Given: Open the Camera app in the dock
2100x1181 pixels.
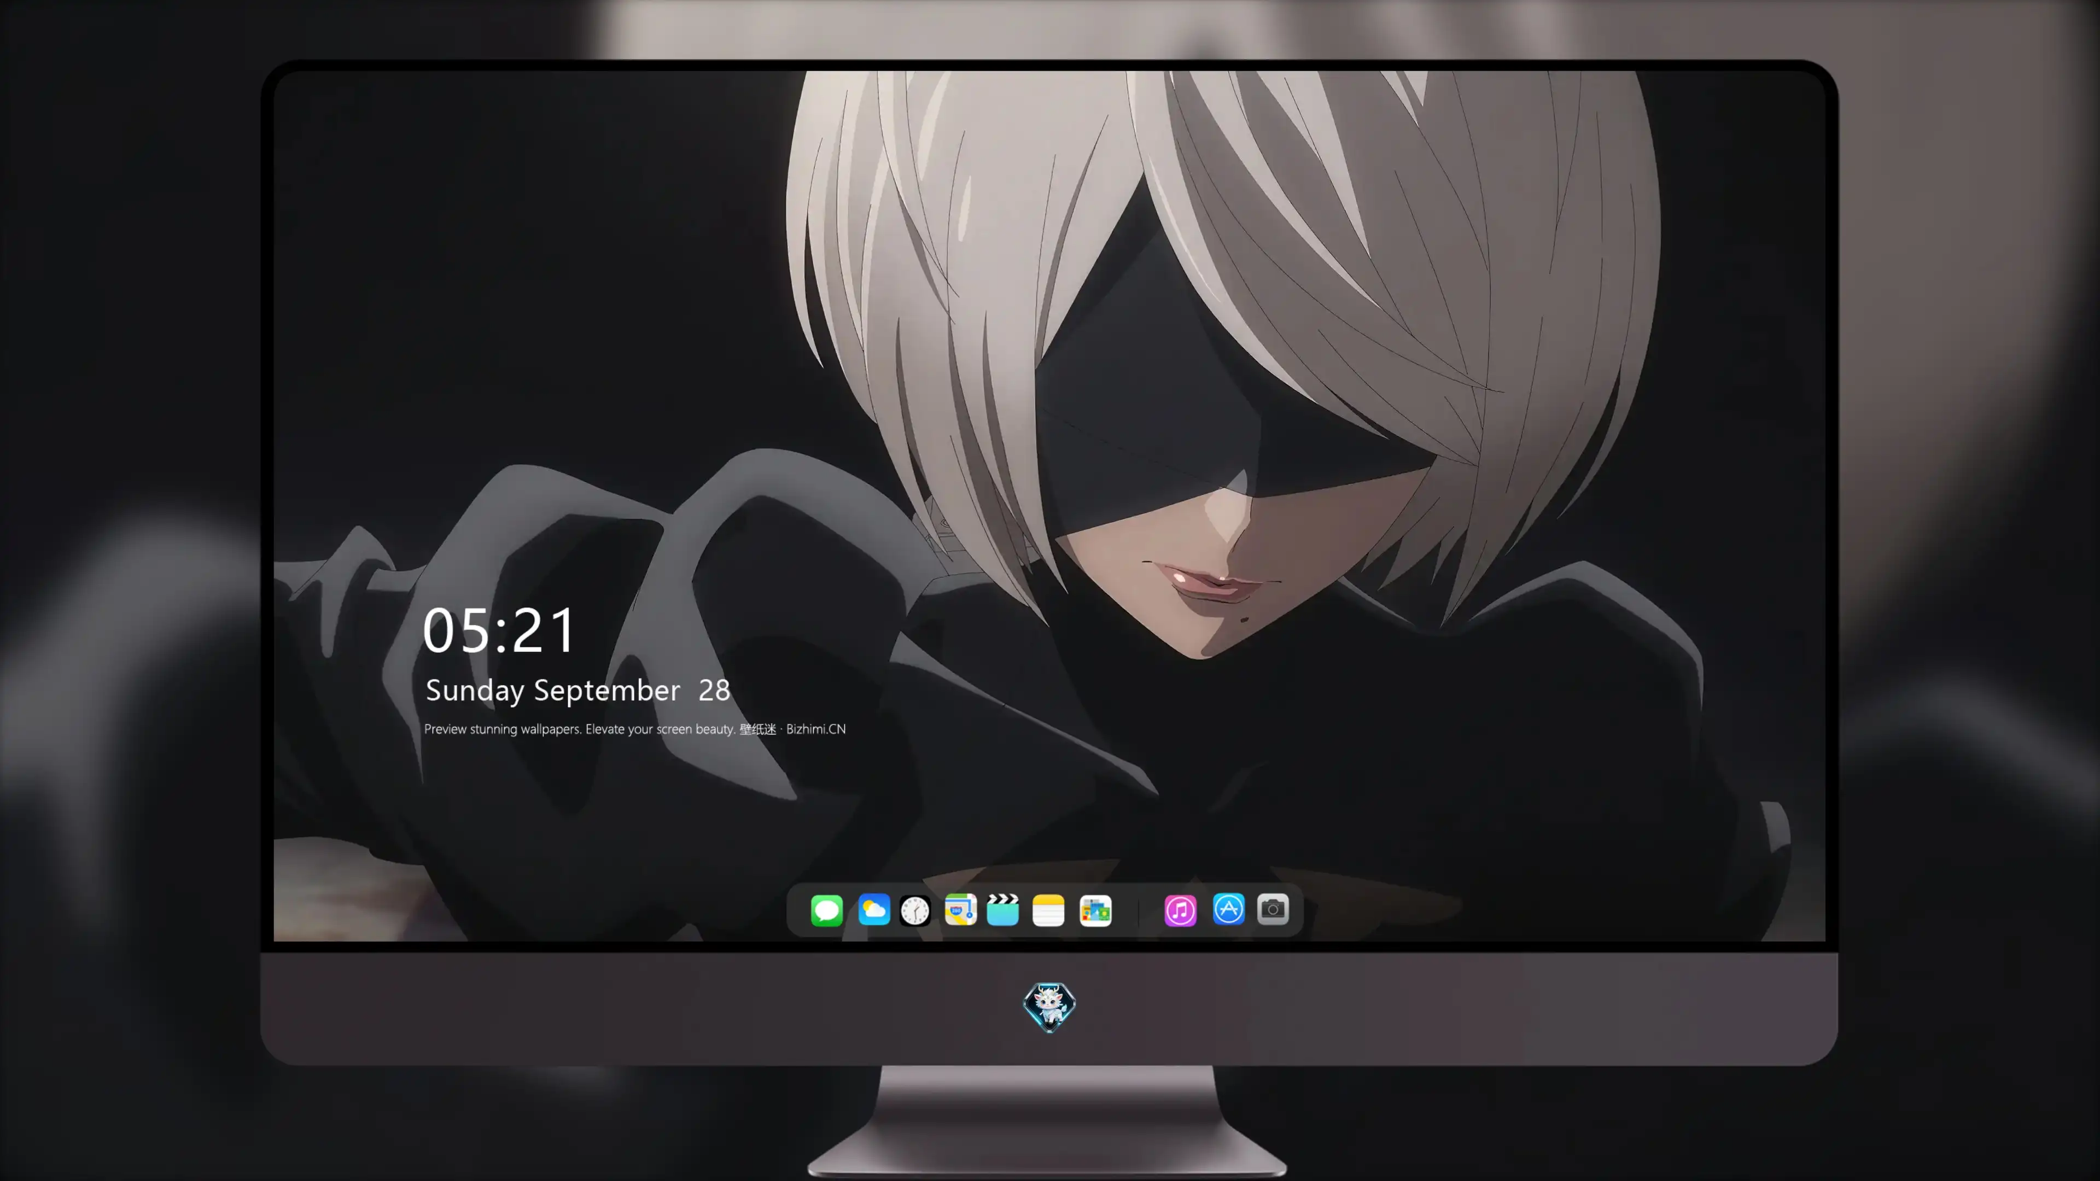Looking at the screenshot, I should click(x=1273, y=909).
